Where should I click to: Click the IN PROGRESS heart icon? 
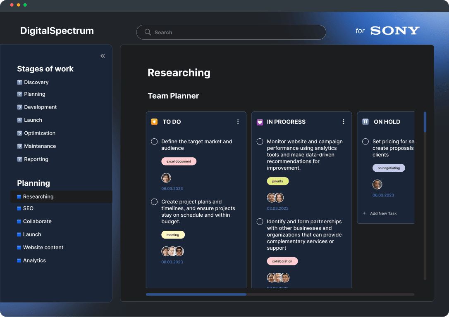pos(260,122)
